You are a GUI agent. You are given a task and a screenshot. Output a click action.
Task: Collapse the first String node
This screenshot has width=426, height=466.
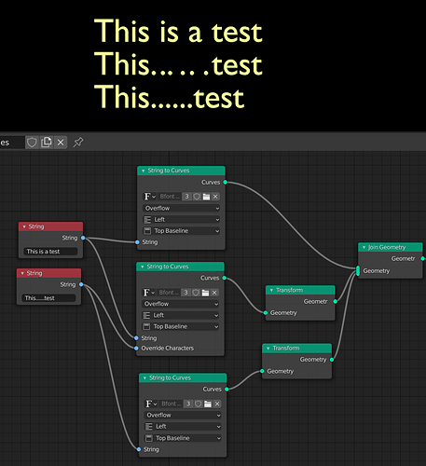[x=24, y=226]
